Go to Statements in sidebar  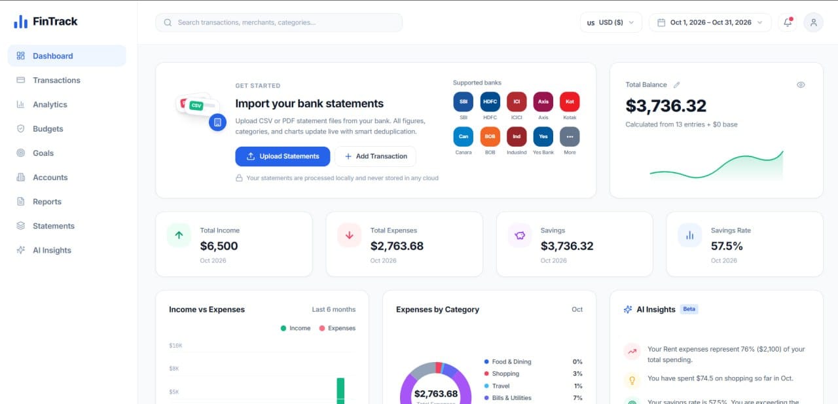[67, 226]
